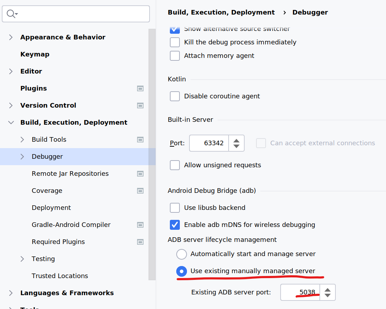Click the project-level icon beside Required Plugins

point(140,242)
